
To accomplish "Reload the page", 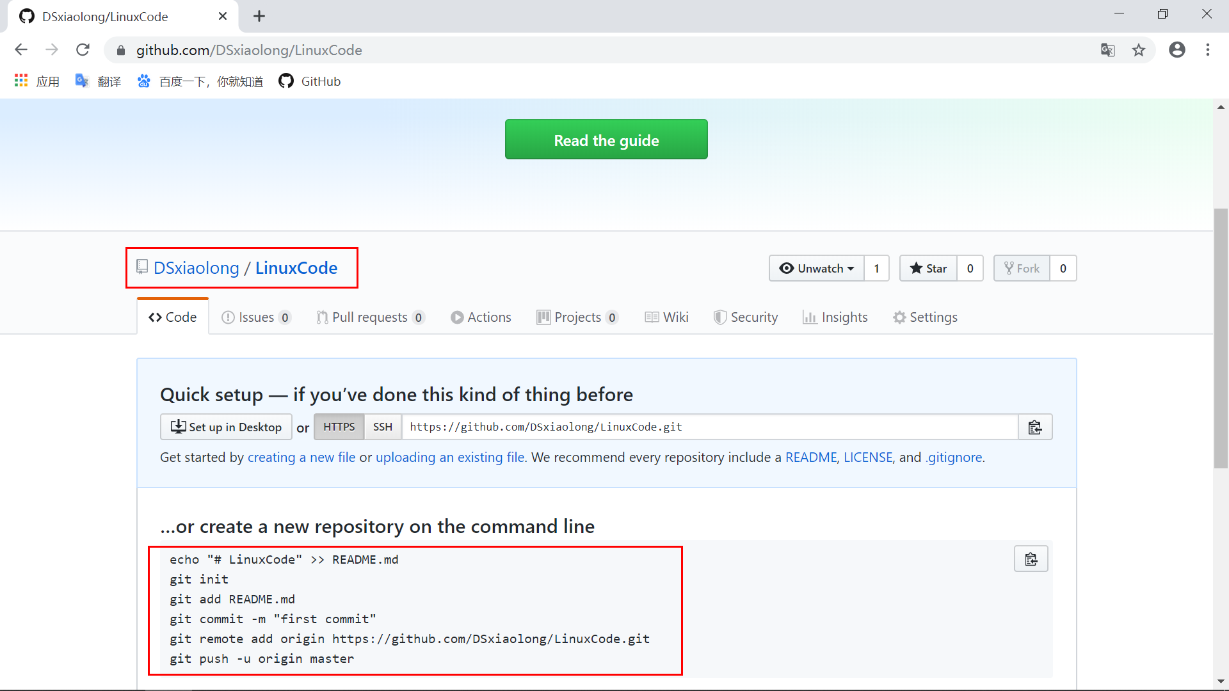I will coord(83,50).
